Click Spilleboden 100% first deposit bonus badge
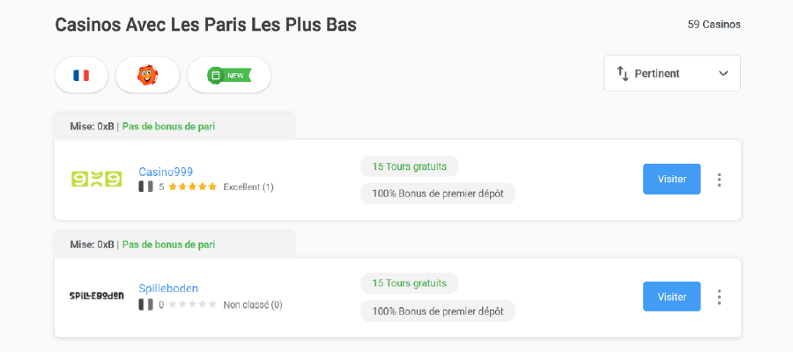The width and height of the screenshot is (793, 352). click(438, 311)
